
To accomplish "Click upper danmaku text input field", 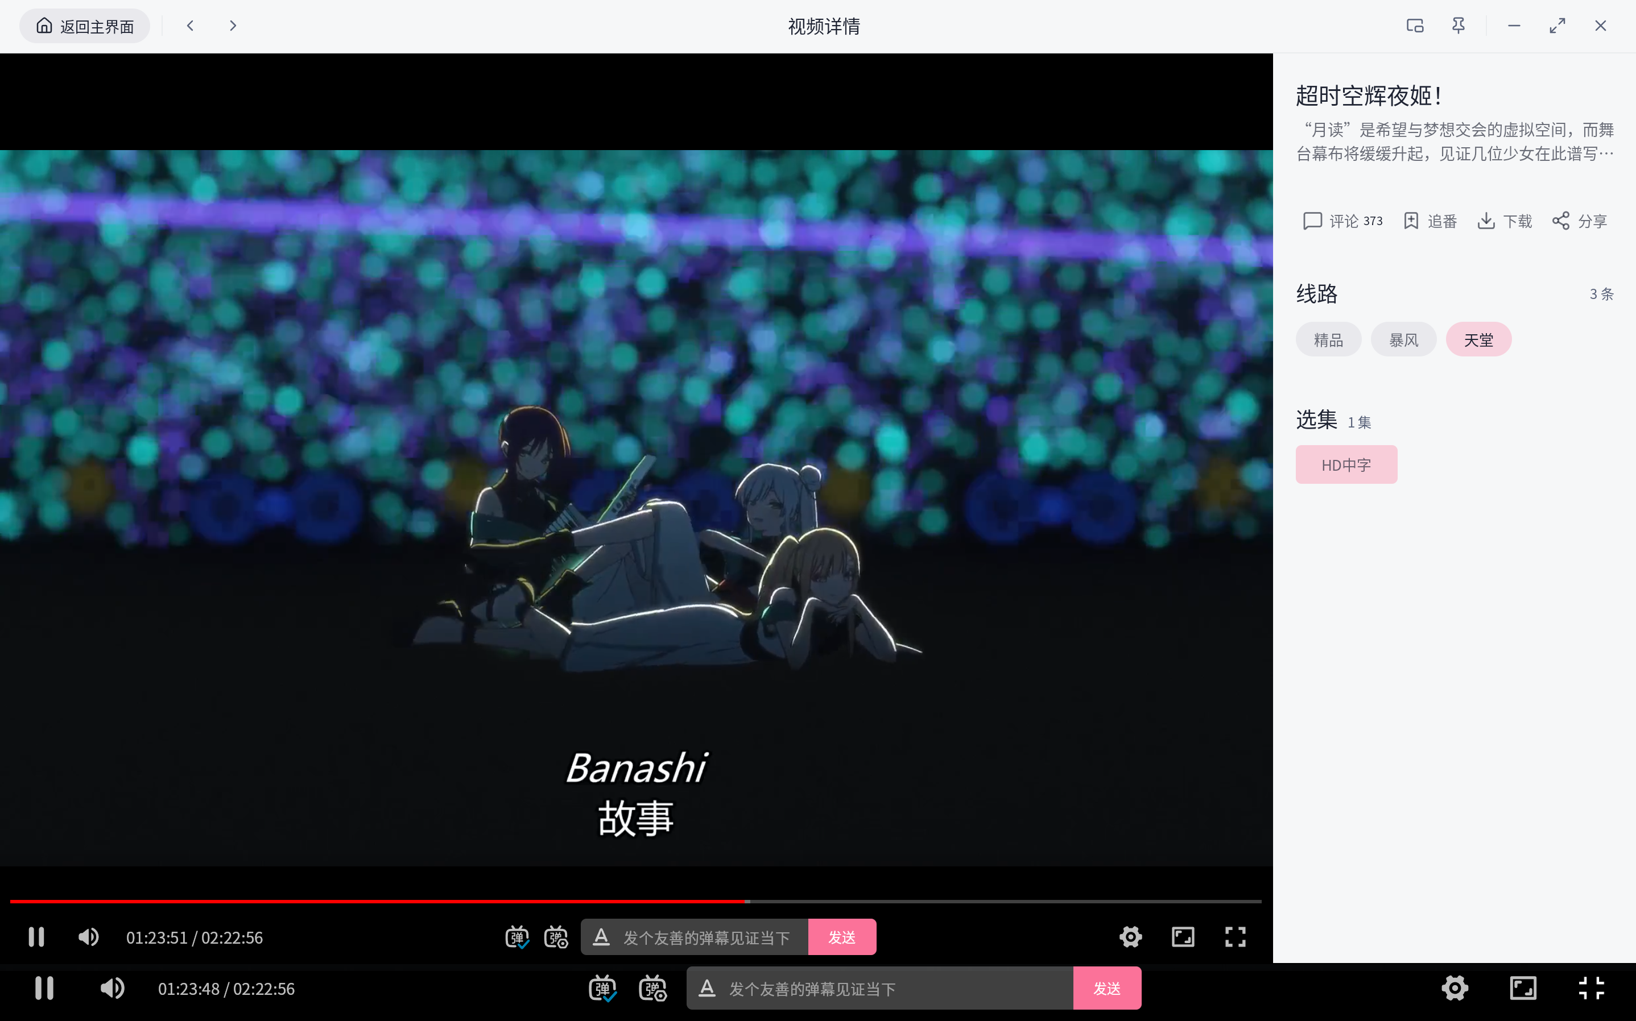I will (x=706, y=937).
